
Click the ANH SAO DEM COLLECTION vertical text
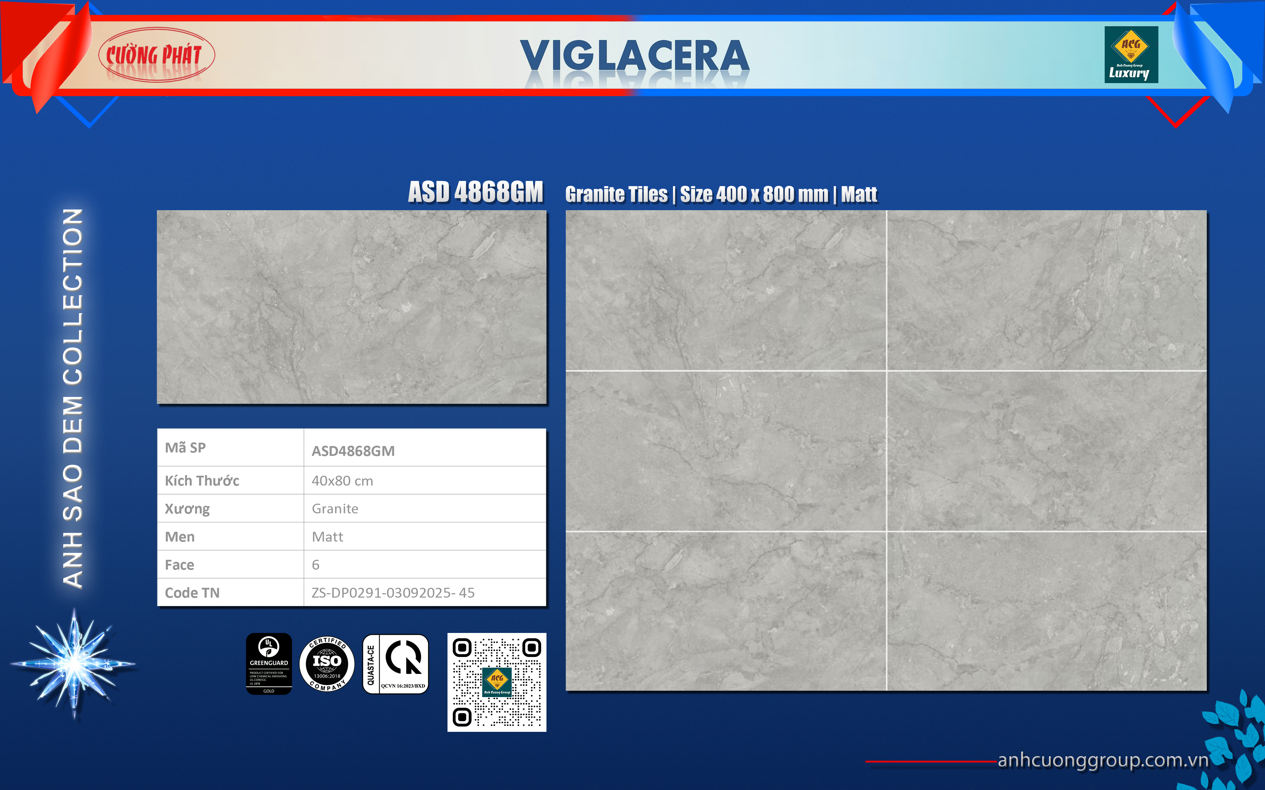[x=73, y=398]
